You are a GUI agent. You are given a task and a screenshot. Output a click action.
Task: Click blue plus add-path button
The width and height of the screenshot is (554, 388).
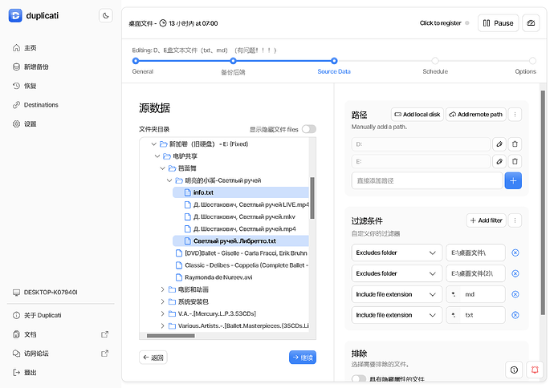tap(513, 180)
